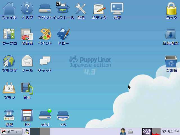This screenshot has height=135, width=180.
Task: Open 設定 wrench and screwdriver icon
Action: [x=81, y=8]
